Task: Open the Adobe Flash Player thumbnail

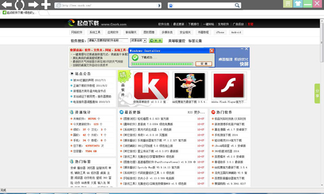Action: [x=228, y=86]
